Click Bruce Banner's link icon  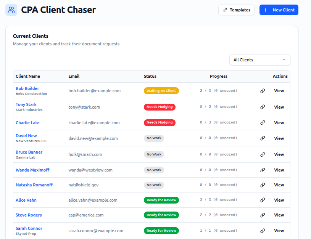(x=263, y=154)
